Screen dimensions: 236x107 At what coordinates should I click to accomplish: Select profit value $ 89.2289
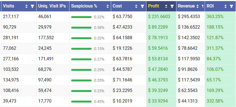[x=158, y=27]
